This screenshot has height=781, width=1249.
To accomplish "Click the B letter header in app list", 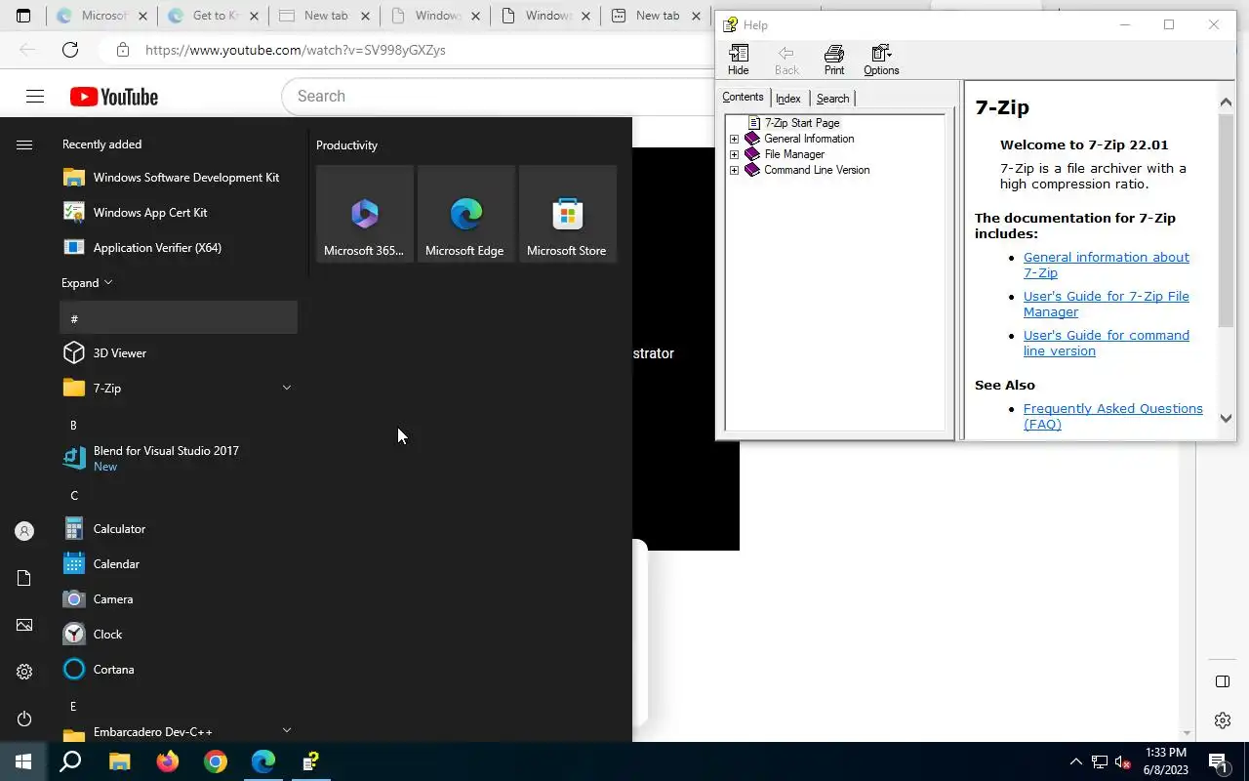I will (179, 426).
